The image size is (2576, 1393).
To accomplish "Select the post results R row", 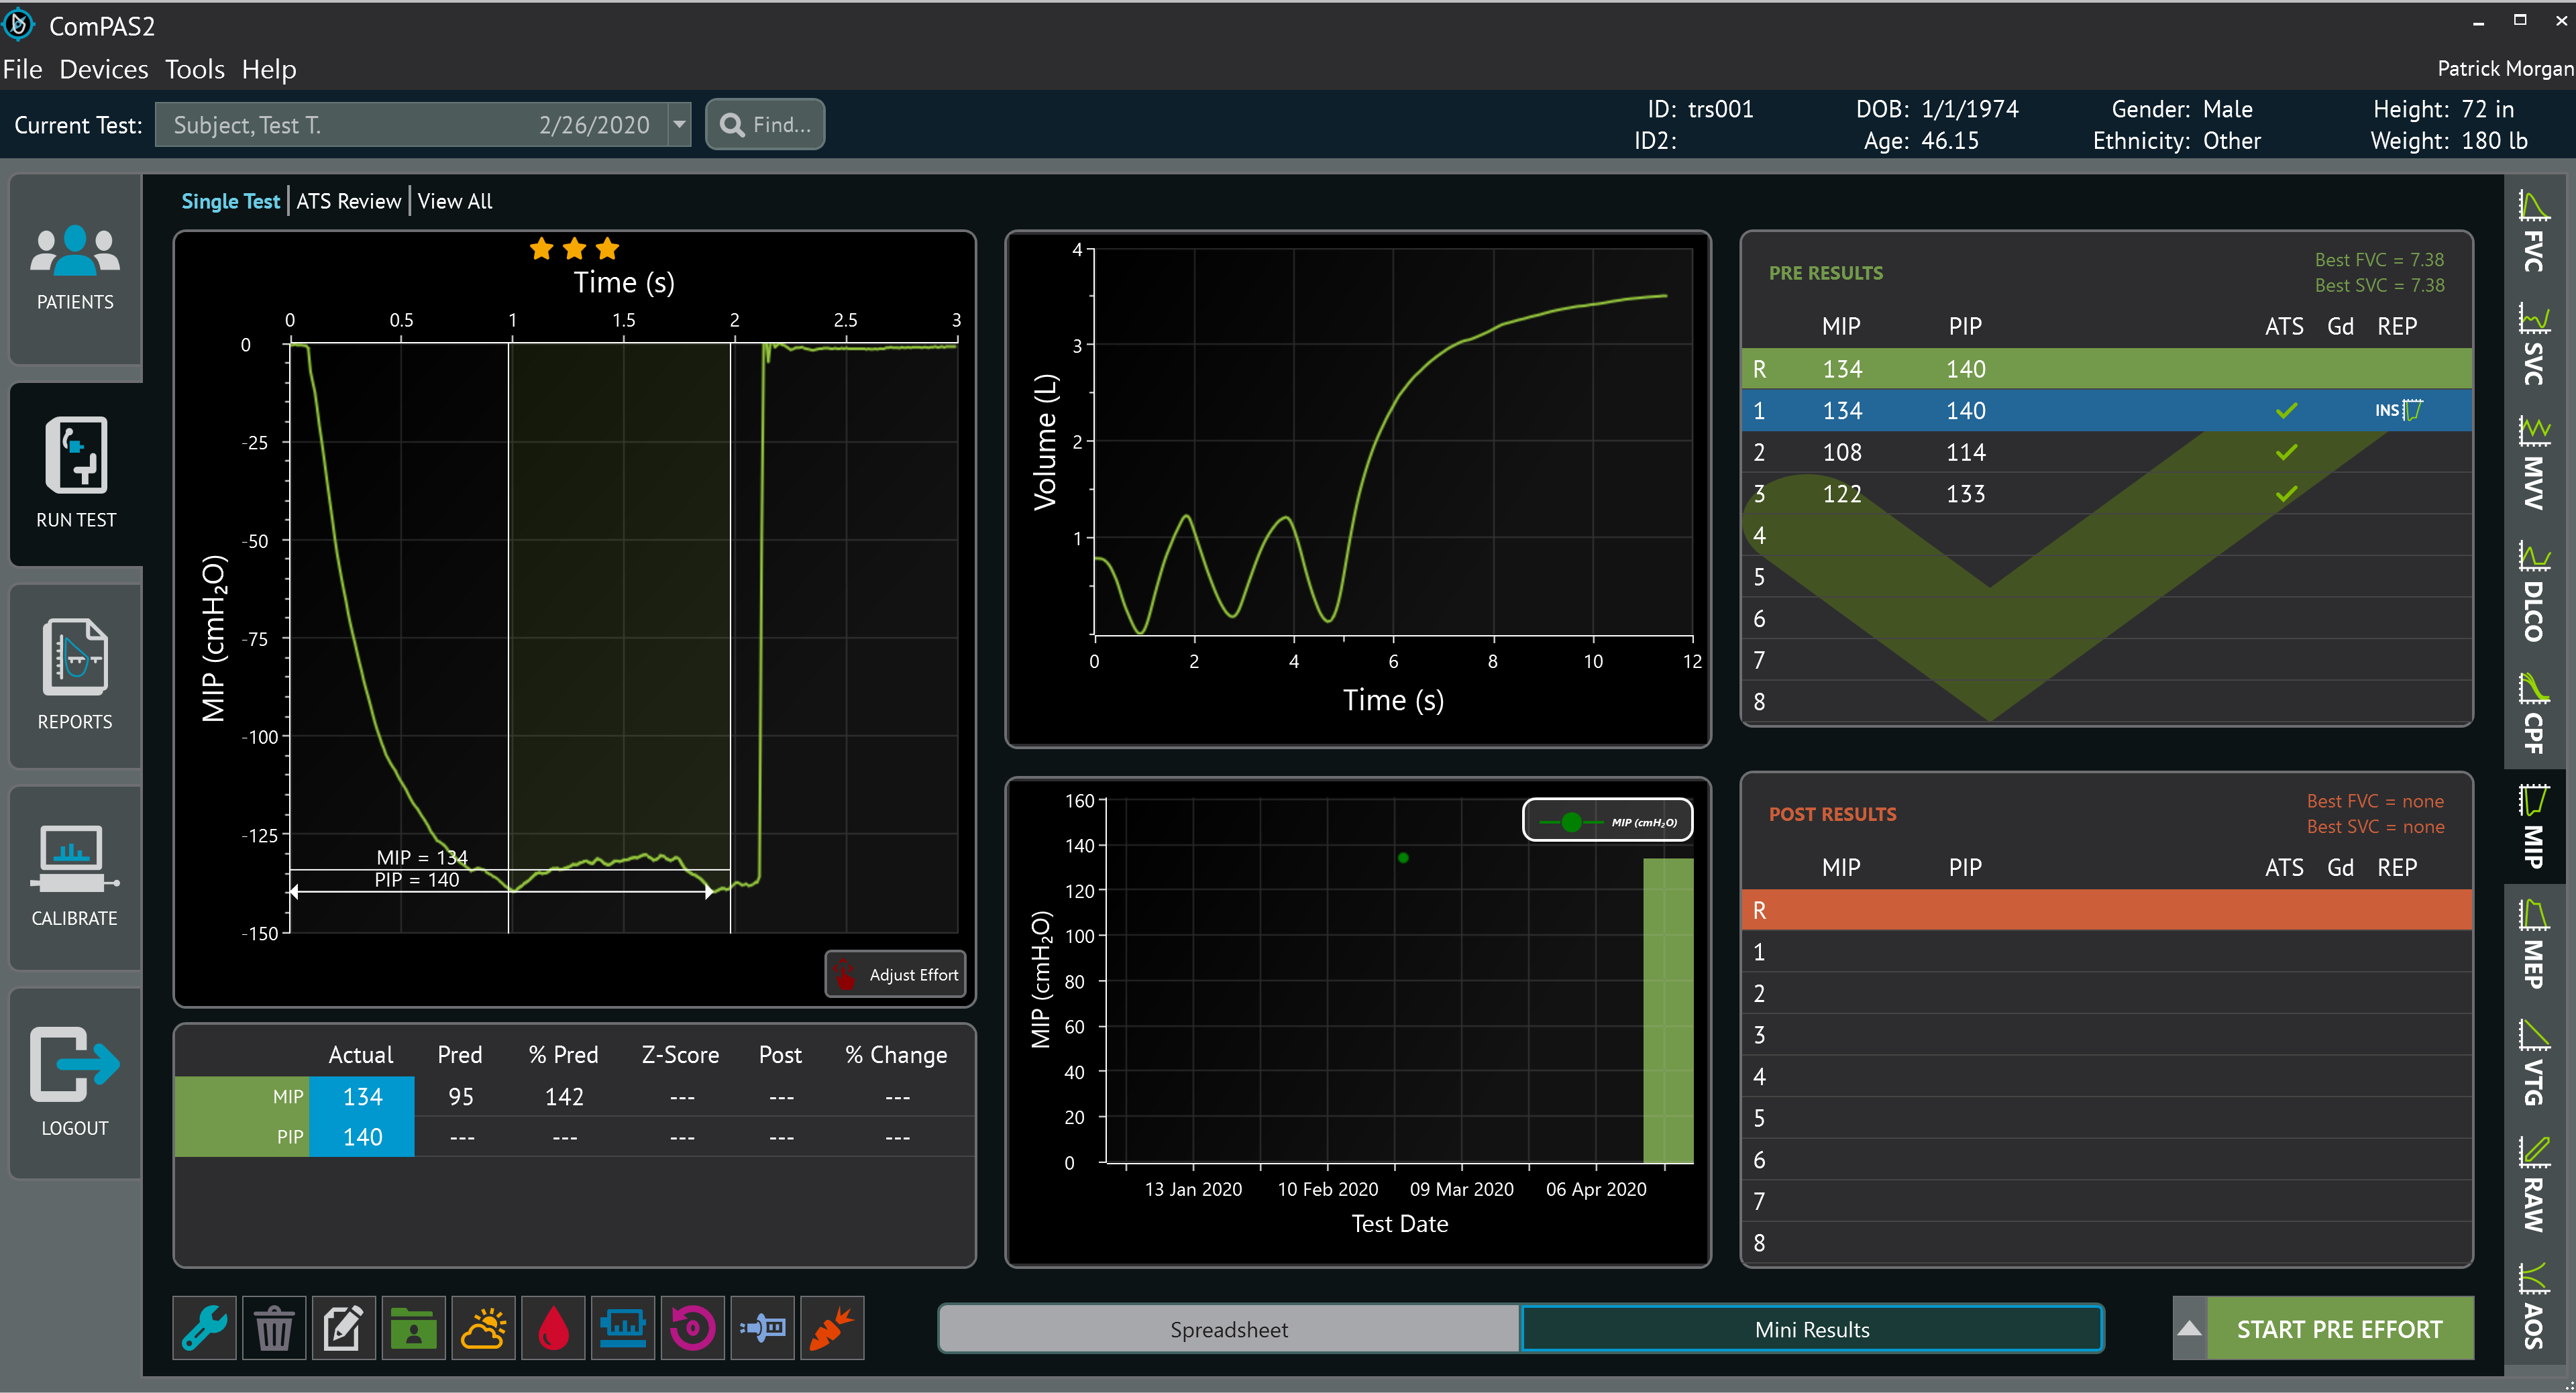I will pos(2106,910).
